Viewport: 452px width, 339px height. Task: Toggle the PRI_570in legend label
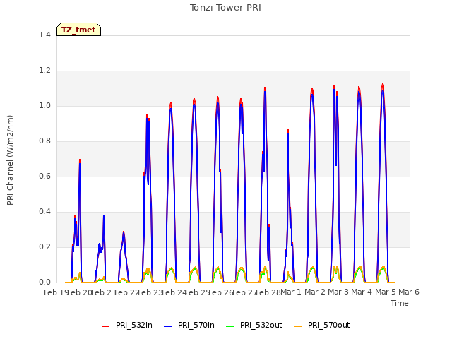pos(196,325)
